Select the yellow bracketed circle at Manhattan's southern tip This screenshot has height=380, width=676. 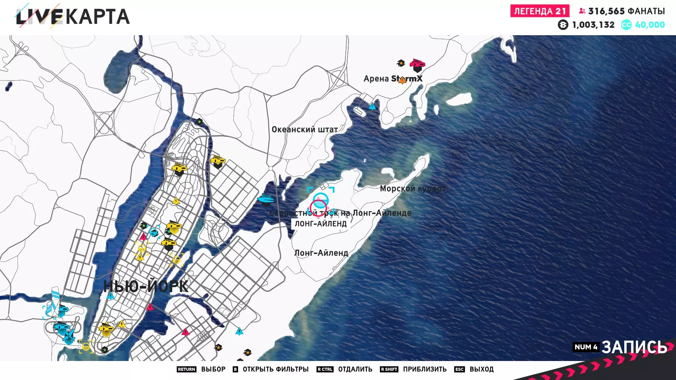tap(86, 347)
